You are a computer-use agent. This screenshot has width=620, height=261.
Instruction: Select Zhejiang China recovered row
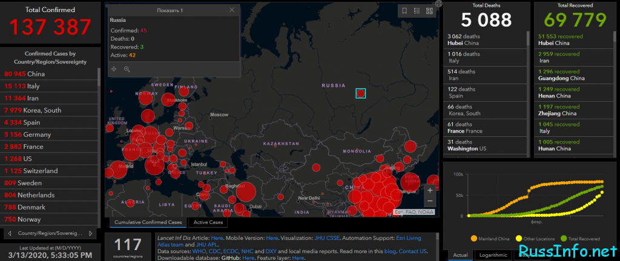(x=575, y=110)
